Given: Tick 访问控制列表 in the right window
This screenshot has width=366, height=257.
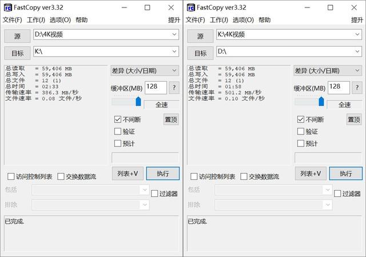Looking at the screenshot, I should coord(194,176).
